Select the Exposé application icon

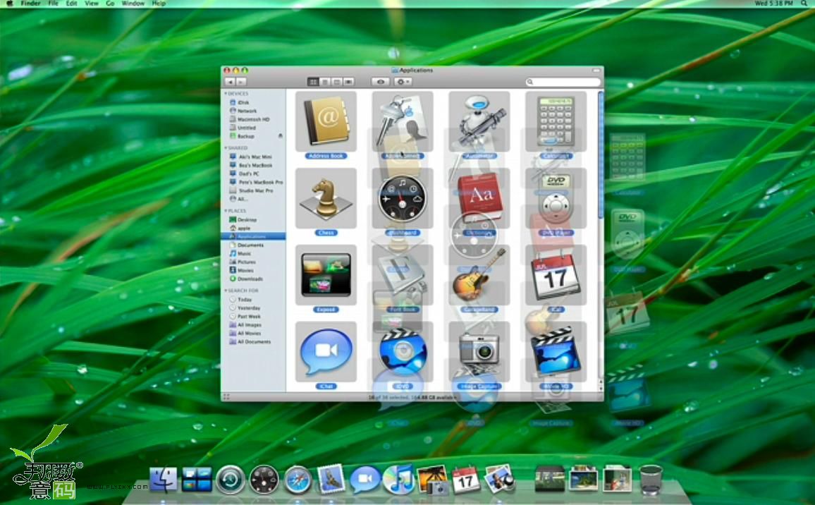pyautogui.click(x=326, y=274)
